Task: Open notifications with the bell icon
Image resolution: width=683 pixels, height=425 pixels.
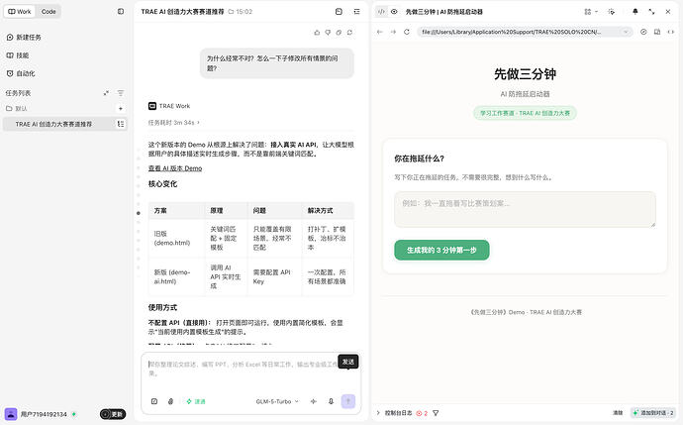Action: (635, 12)
